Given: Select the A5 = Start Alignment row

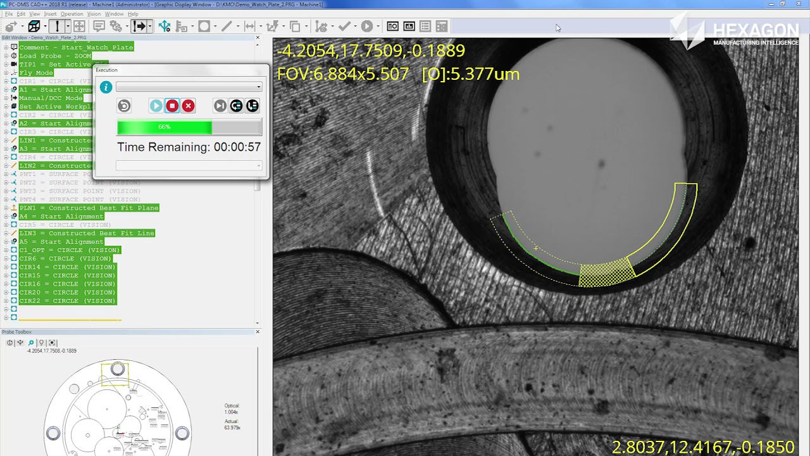Looking at the screenshot, I should (x=61, y=241).
